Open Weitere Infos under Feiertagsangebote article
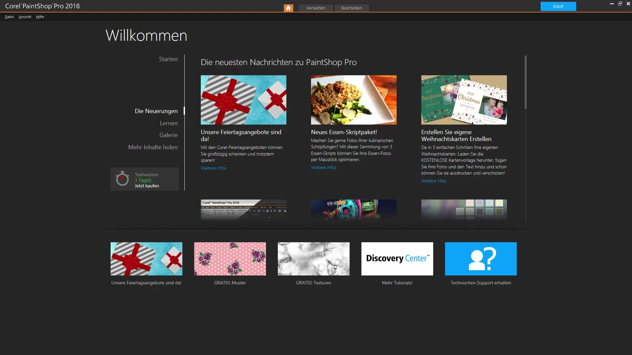 pyautogui.click(x=213, y=168)
